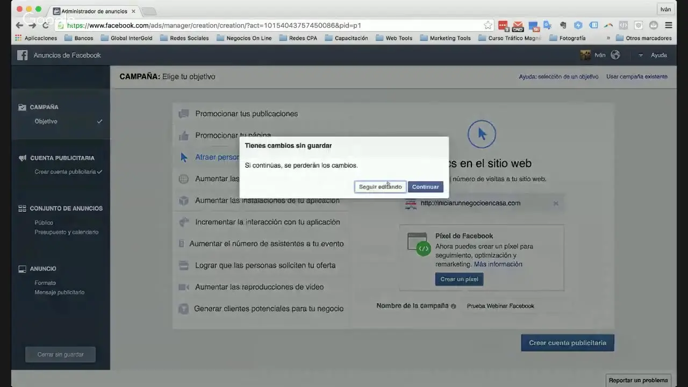Choose Promocionar tus publicaciones objective

246,113
